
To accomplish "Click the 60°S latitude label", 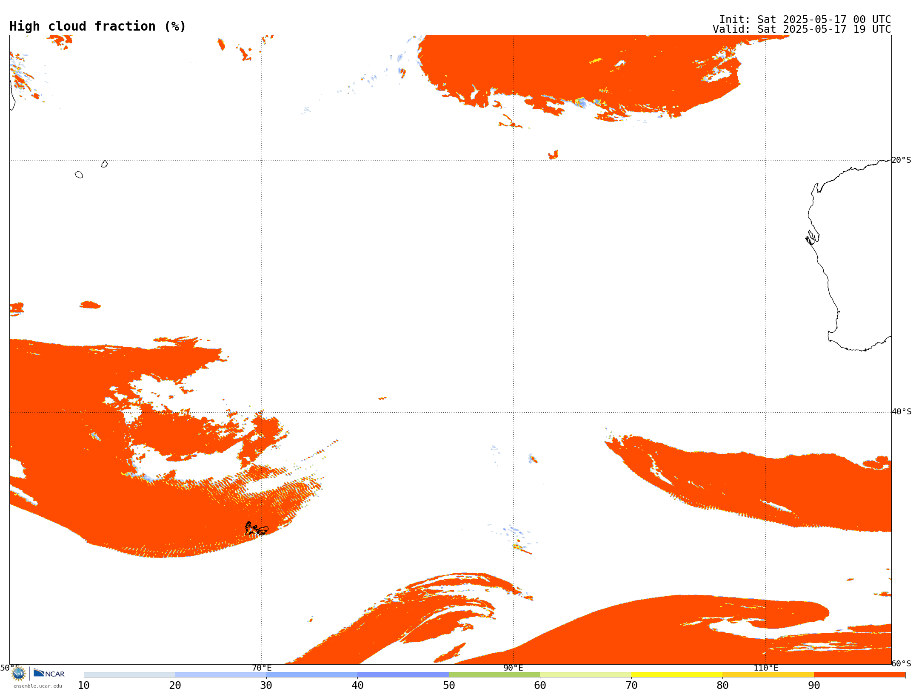I will click(x=902, y=663).
